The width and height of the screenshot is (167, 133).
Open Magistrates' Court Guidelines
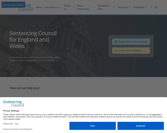(x=131, y=42)
